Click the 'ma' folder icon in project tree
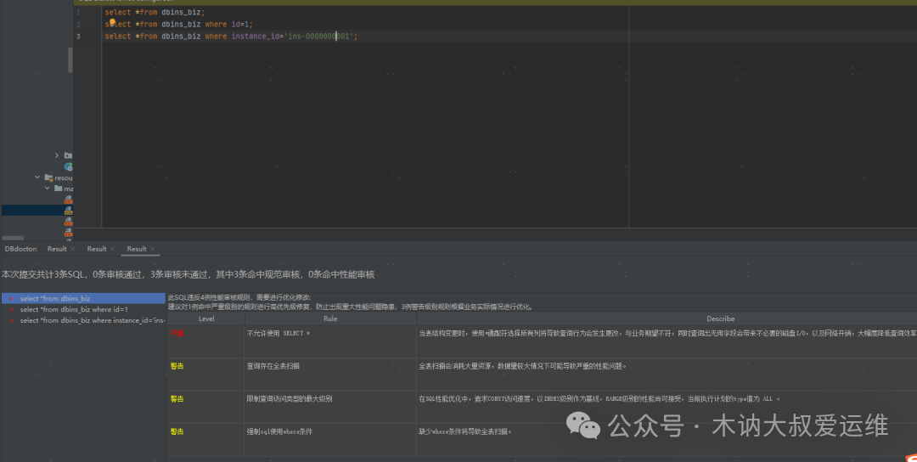This screenshot has width=917, height=462. pos(58,189)
